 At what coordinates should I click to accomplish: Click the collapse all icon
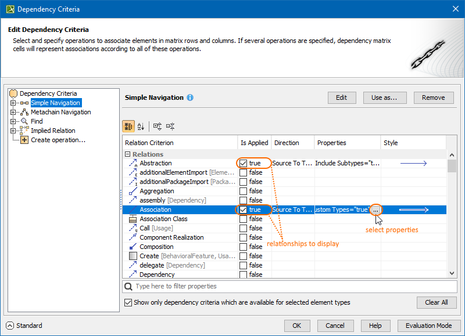(170, 126)
